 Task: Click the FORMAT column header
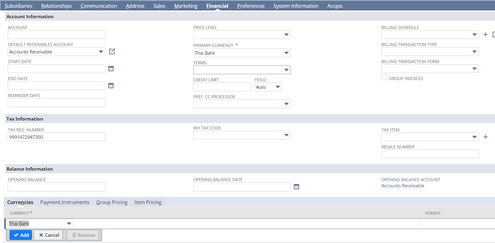point(433,213)
